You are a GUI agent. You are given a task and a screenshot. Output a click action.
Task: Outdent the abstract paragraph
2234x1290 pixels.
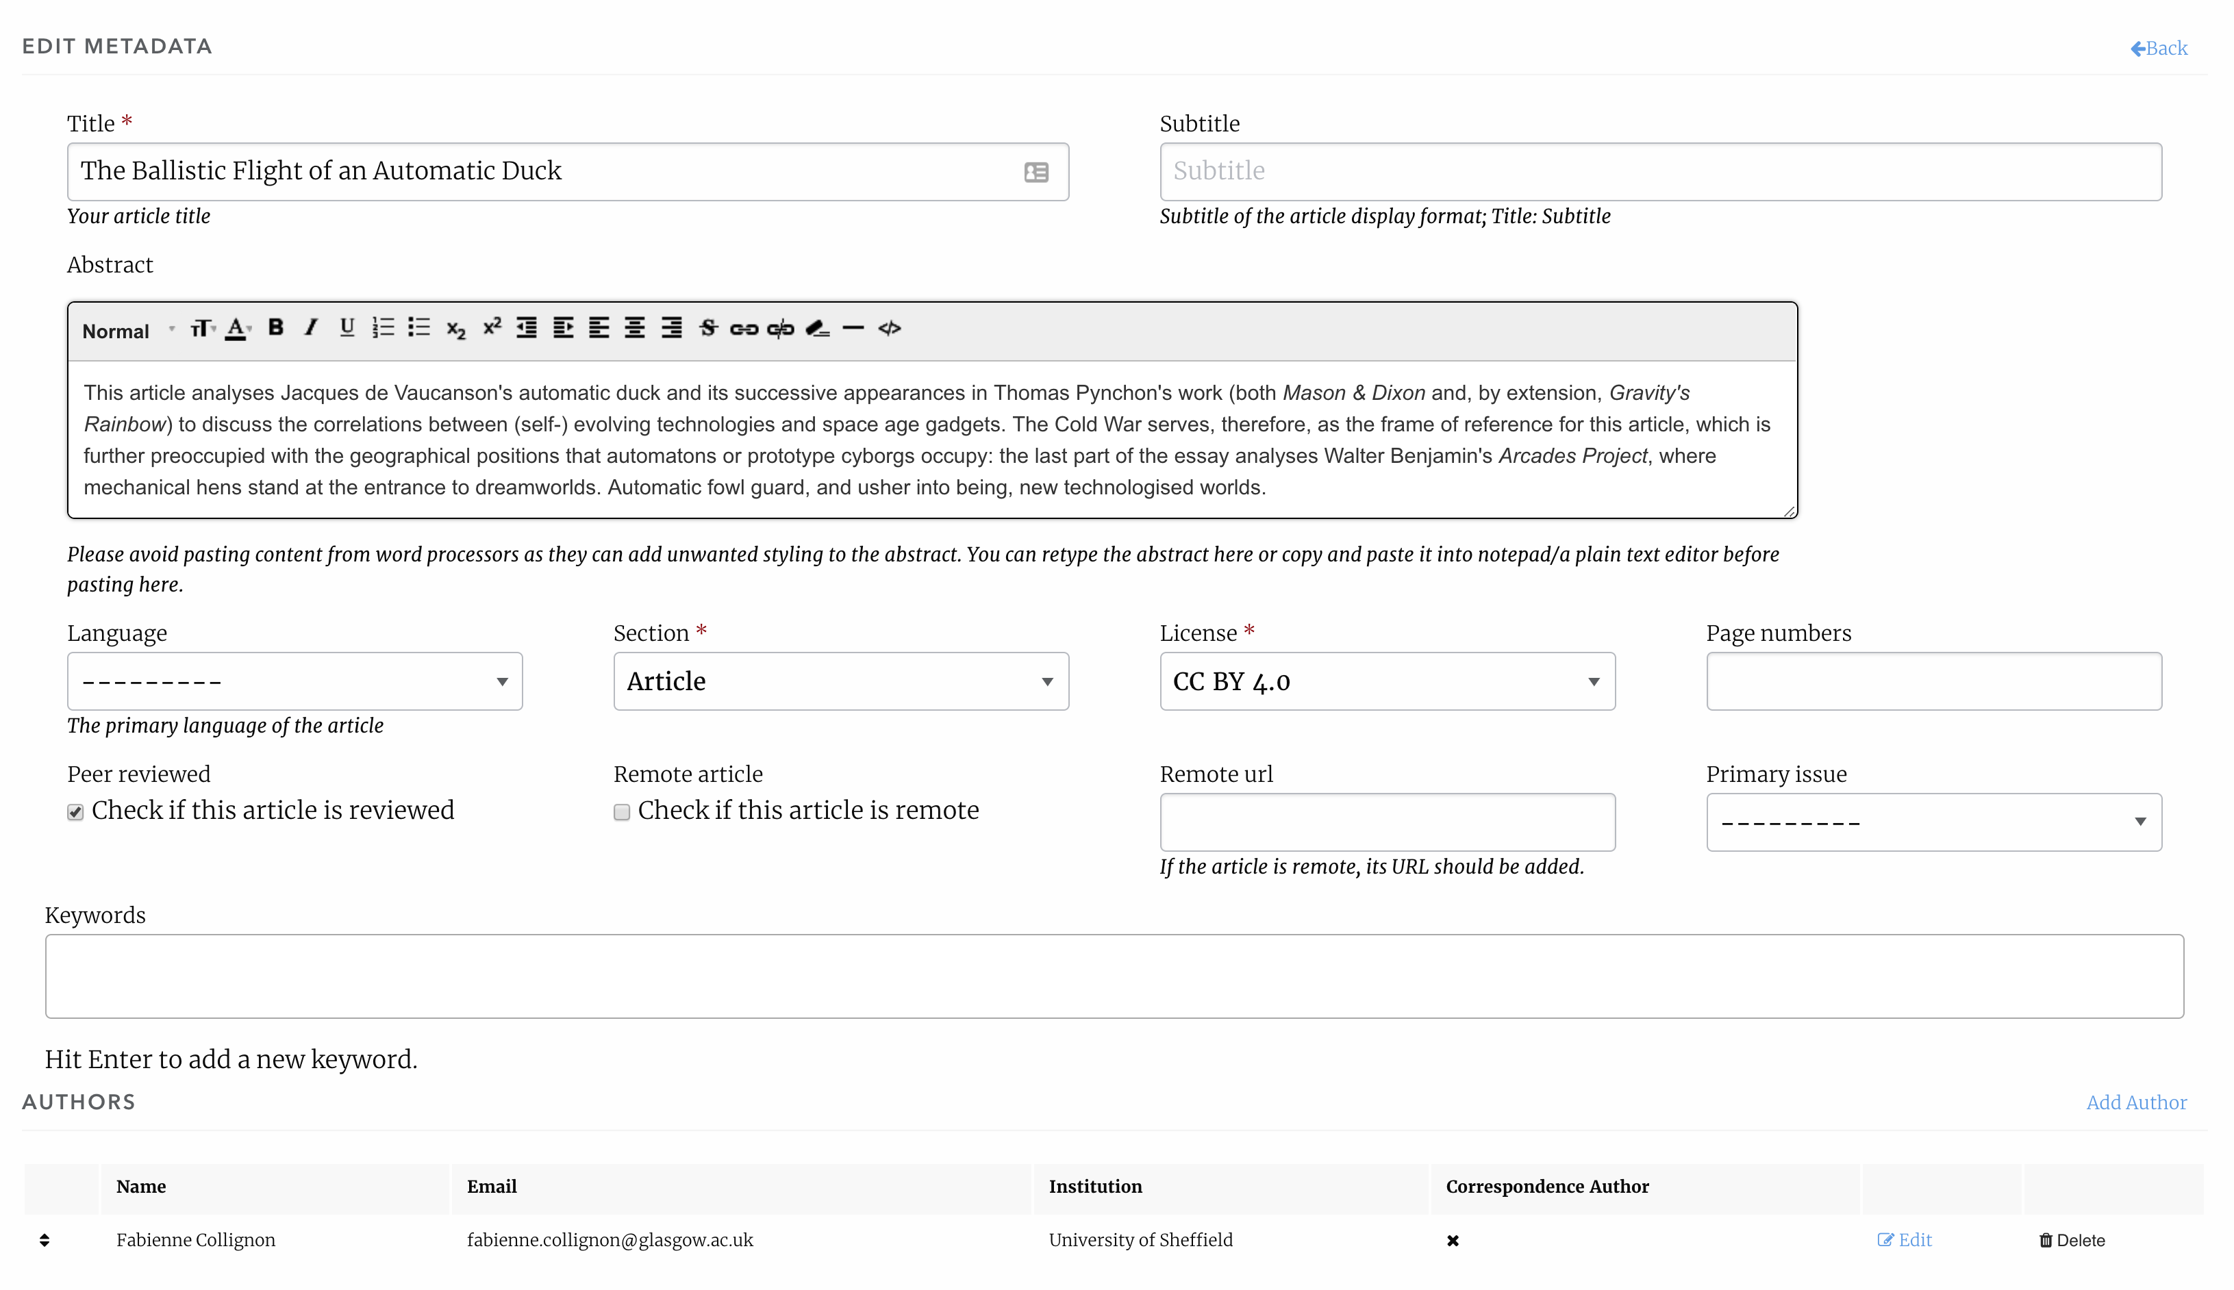point(527,328)
